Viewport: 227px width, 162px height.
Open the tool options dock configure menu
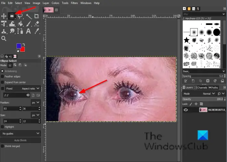(39, 56)
